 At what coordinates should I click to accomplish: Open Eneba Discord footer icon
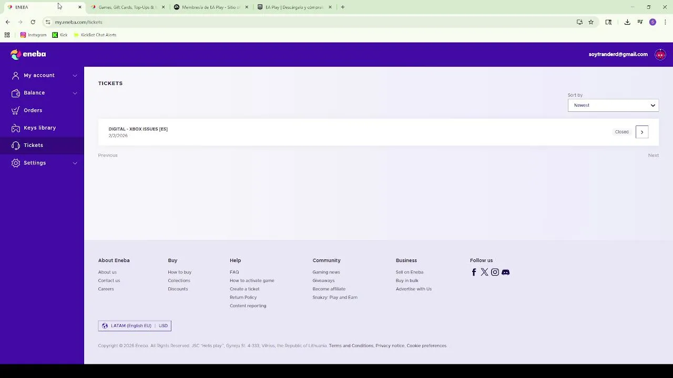(505, 272)
